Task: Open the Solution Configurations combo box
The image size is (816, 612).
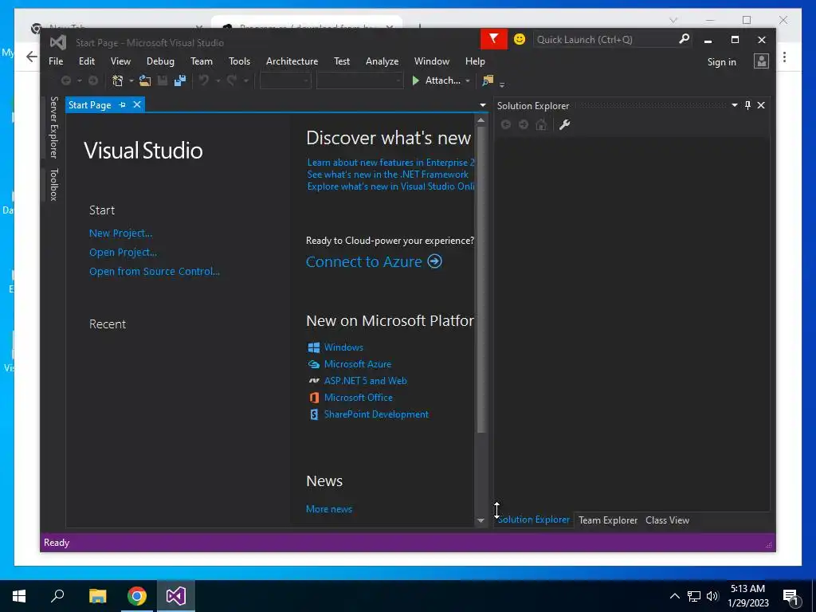Action: (285, 80)
